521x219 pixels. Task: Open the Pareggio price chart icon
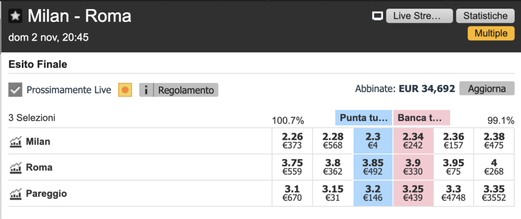(16, 194)
